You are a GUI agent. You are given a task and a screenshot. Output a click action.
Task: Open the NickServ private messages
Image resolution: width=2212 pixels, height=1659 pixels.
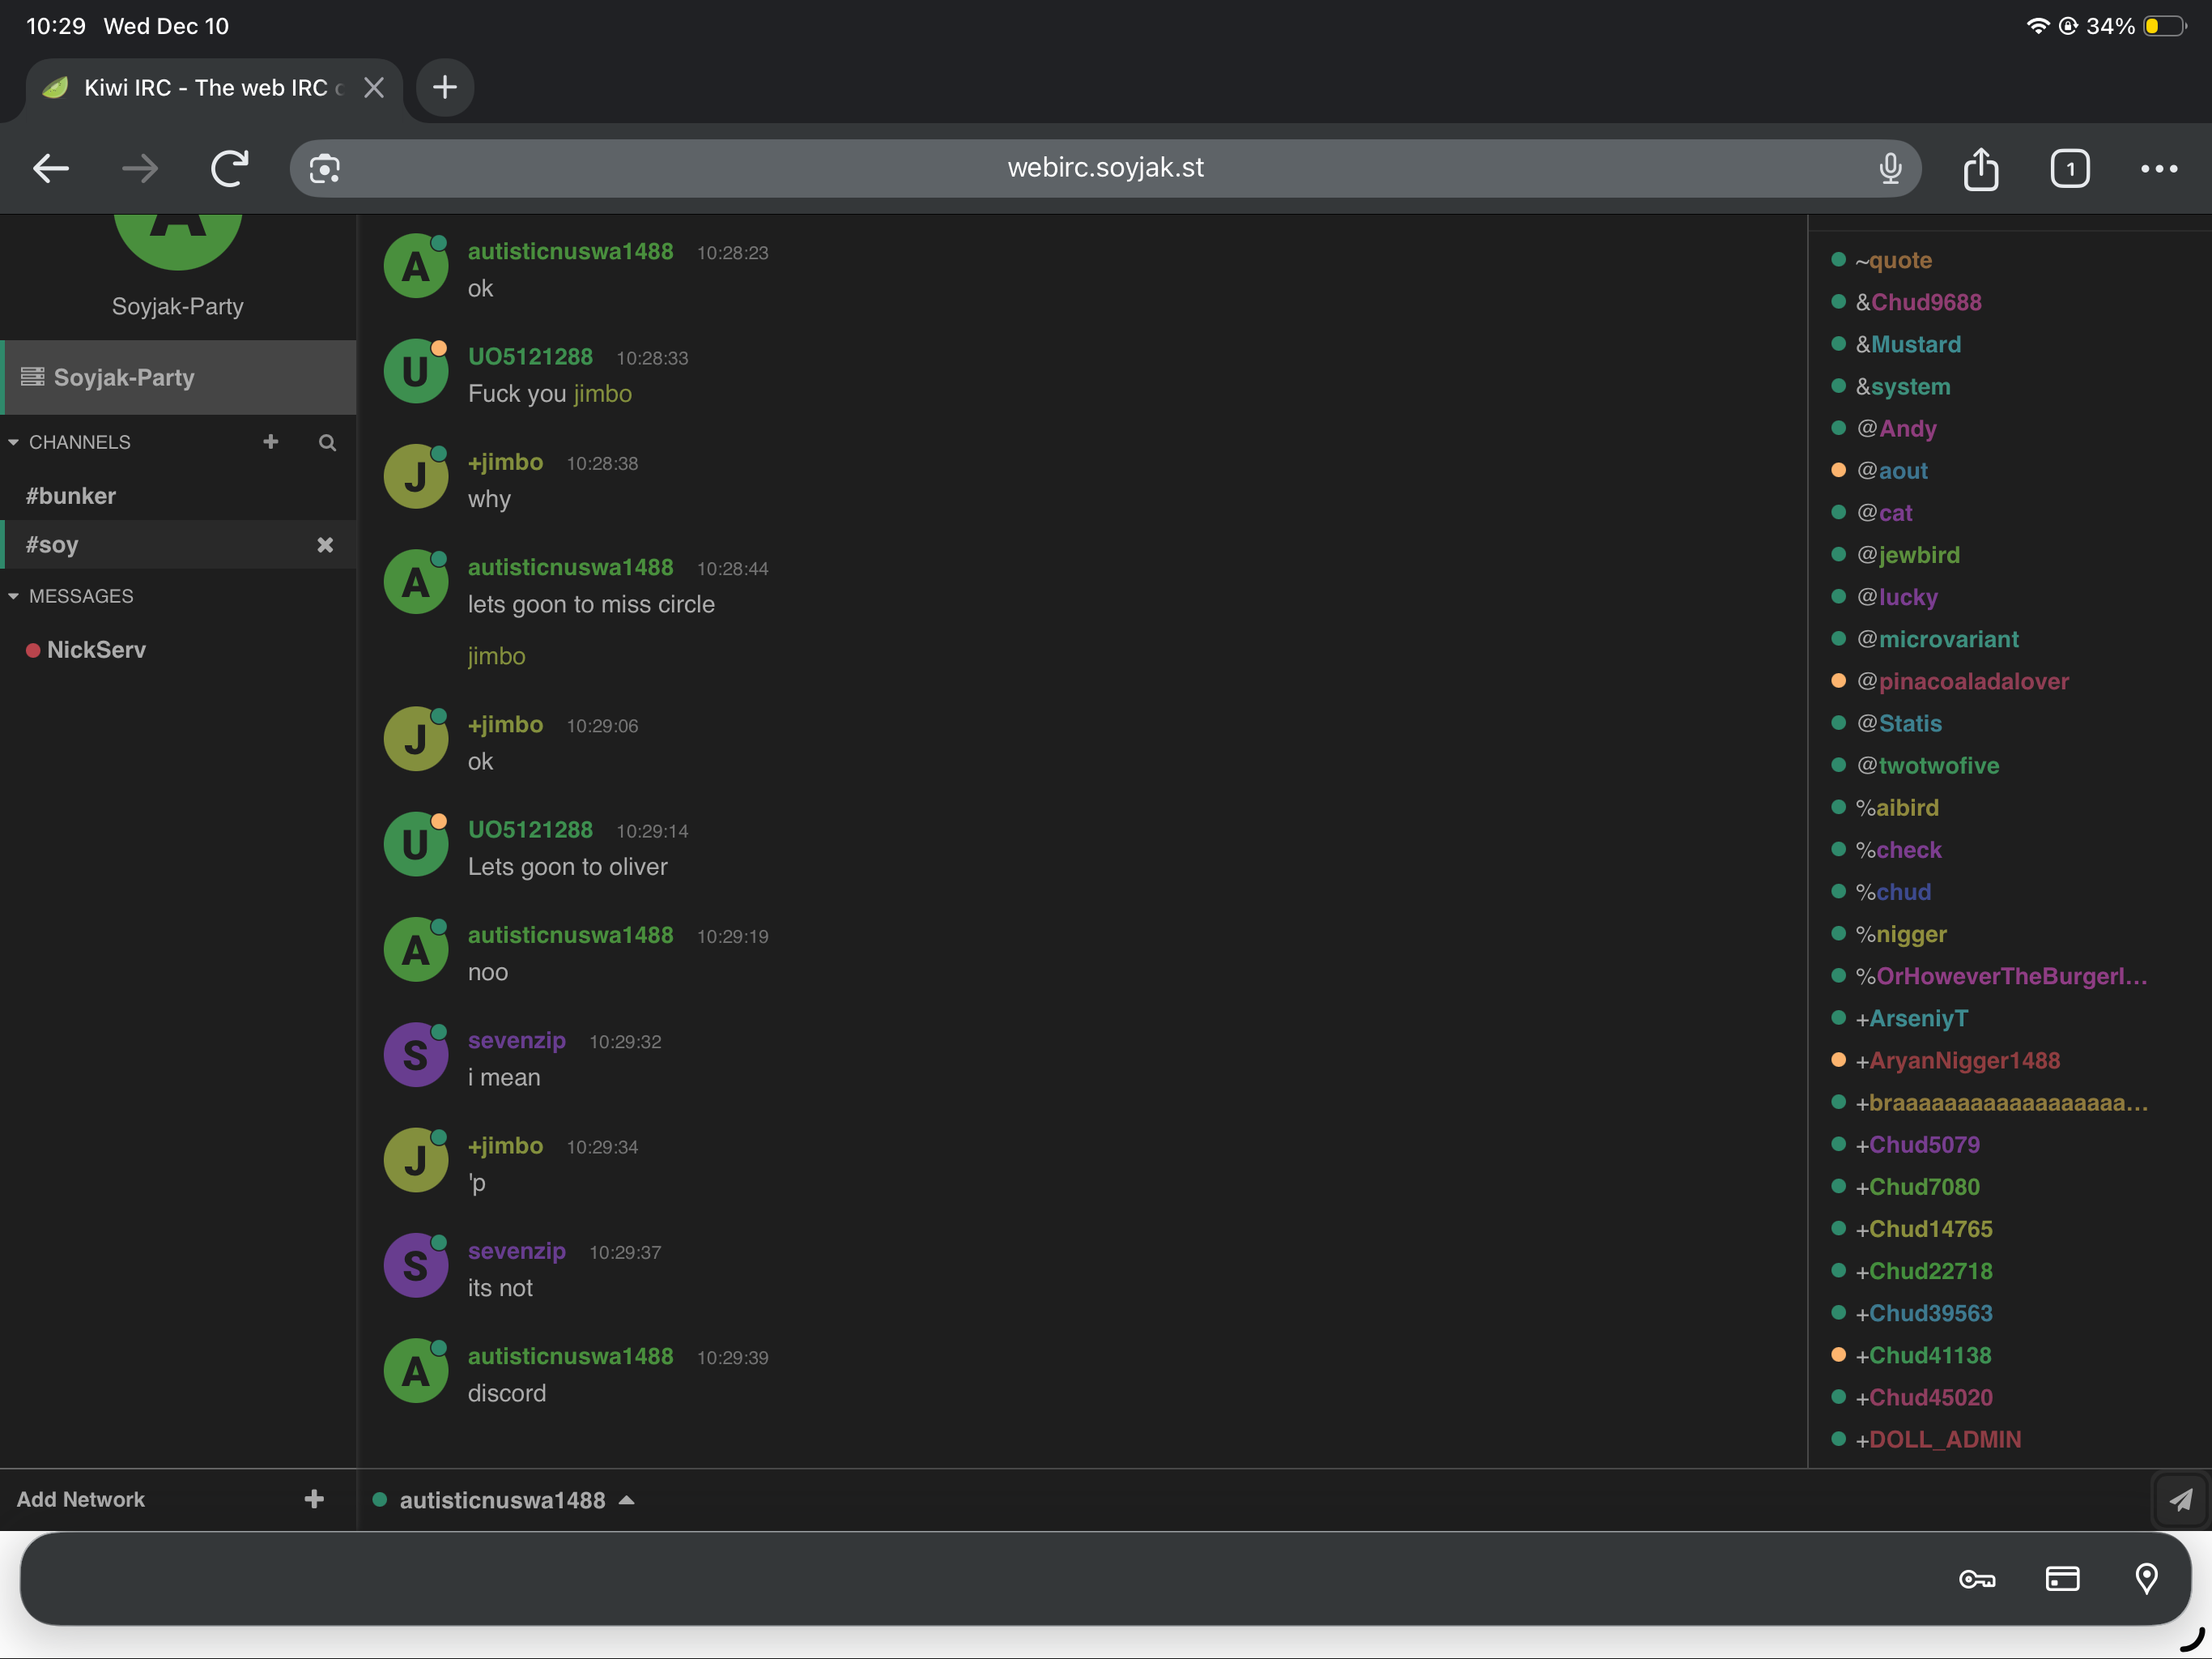[x=96, y=650]
